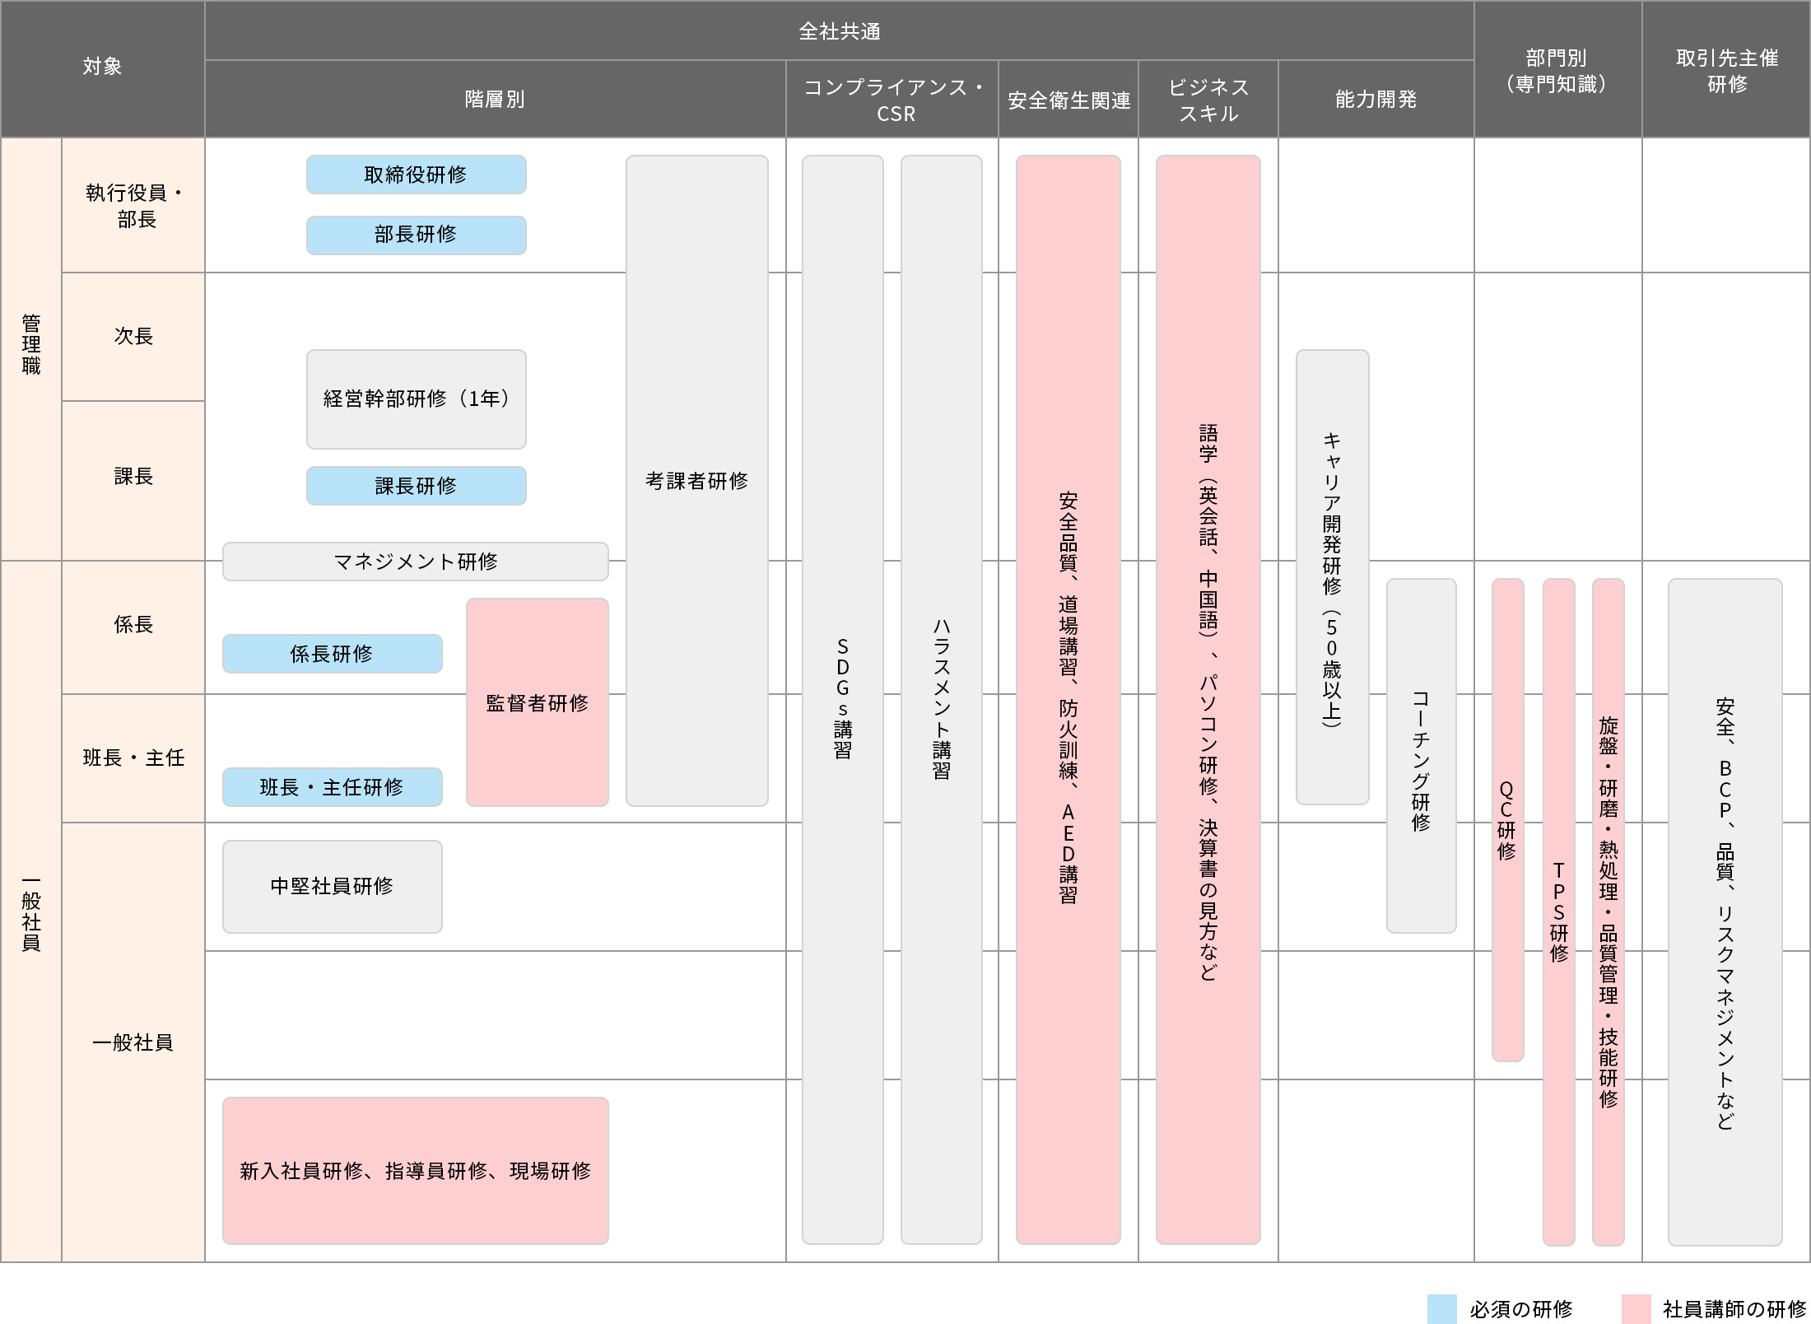Click the 取締役研修 box

tap(416, 175)
